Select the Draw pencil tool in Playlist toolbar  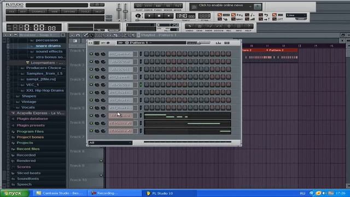[x=86, y=35]
